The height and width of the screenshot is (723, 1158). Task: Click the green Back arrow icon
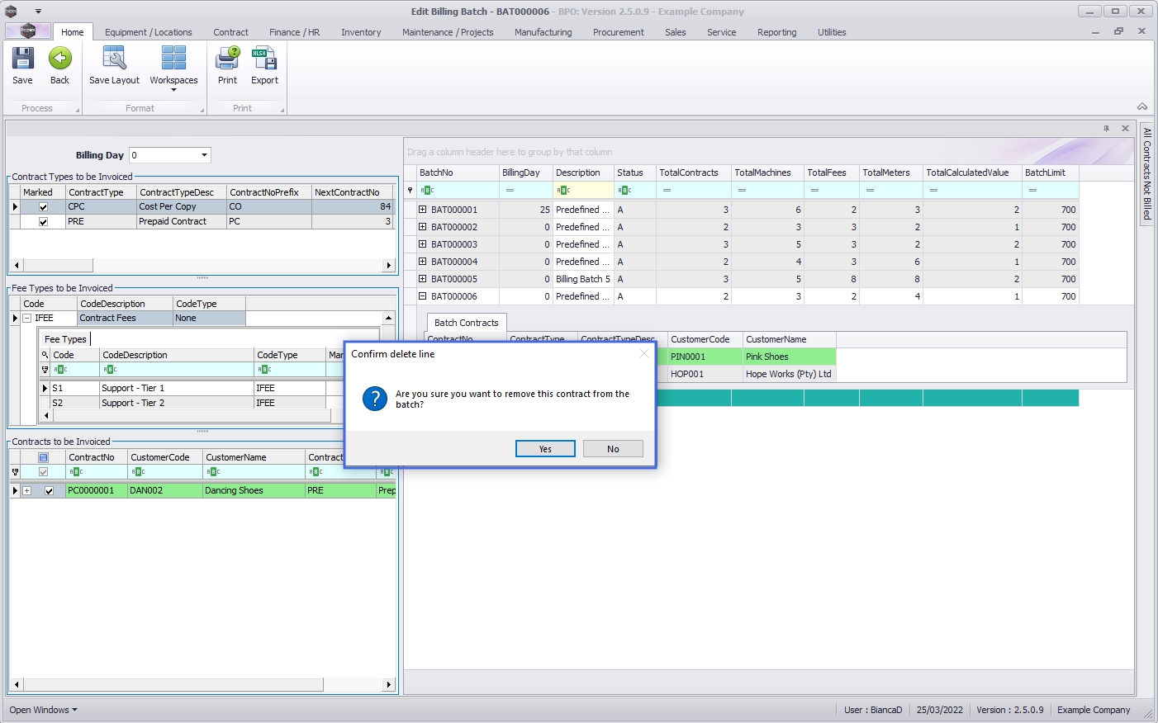pos(59,60)
